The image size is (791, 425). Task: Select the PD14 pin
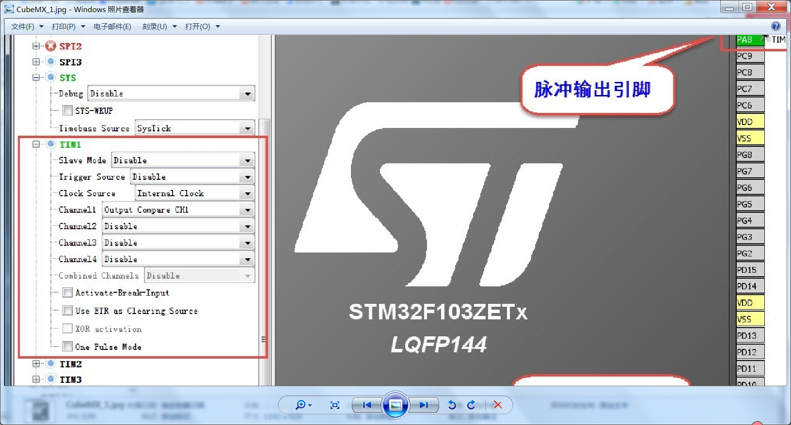coord(750,286)
